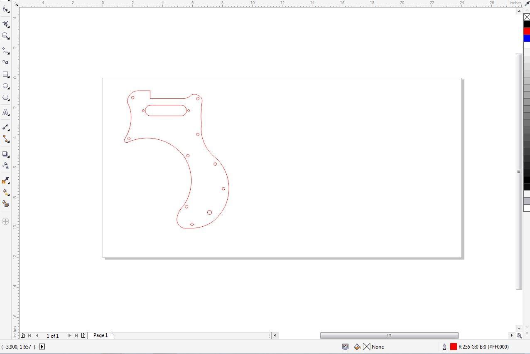Image resolution: width=530 pixels, height=354 pixels.
Task: Open the Page 1 tab
Action: point(101,335)
